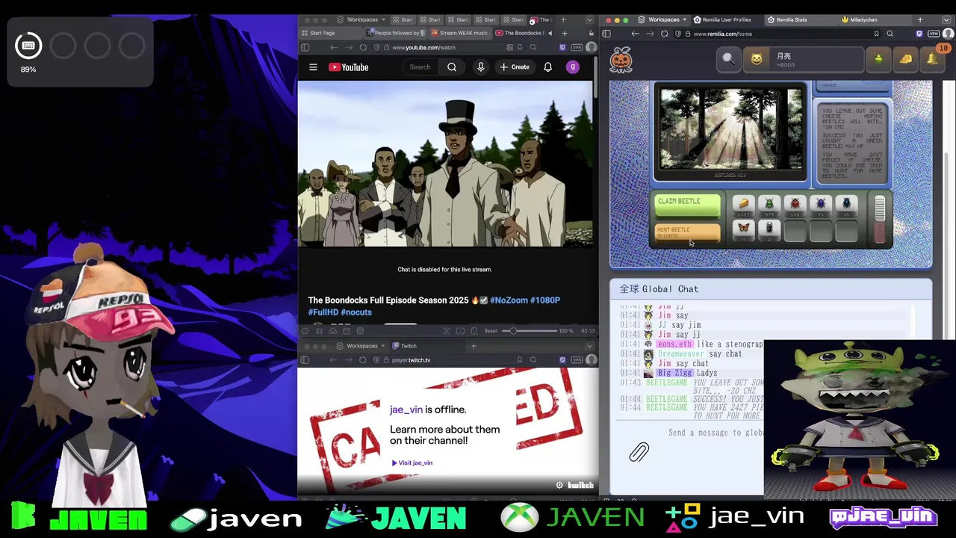Click the HUNT BEETLE button
The image size is (956, 538).
[x=687, y=232]
